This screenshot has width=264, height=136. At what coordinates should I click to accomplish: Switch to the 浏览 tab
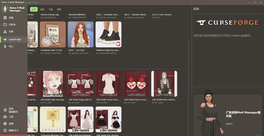tap(42, 10)
